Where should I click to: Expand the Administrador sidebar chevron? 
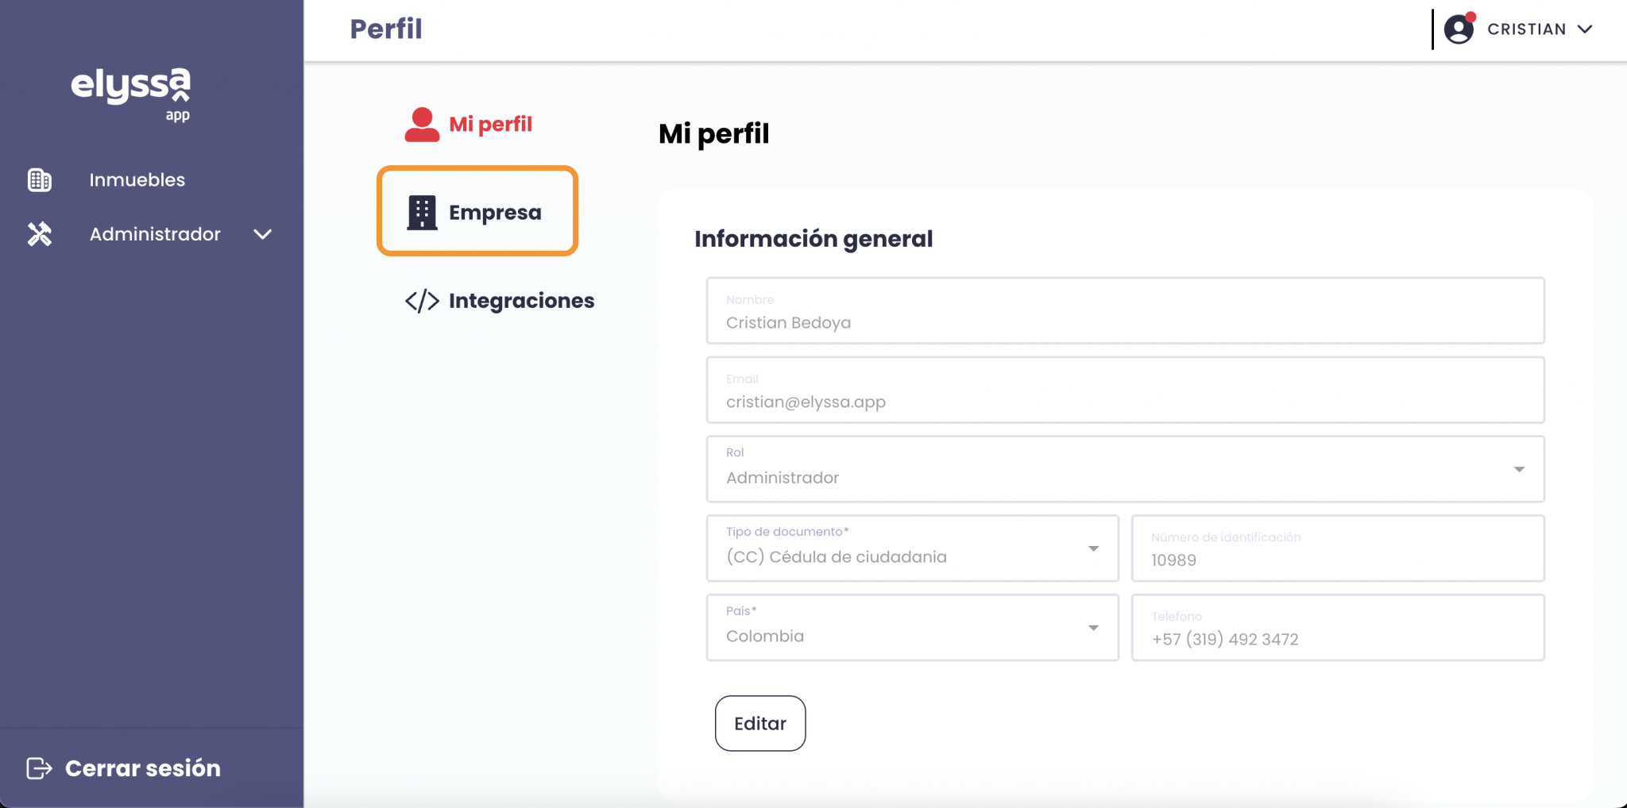(263, 234)
